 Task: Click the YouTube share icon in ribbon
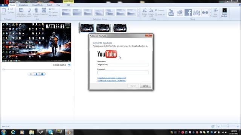pyautogui.click(x=171, y=12)
